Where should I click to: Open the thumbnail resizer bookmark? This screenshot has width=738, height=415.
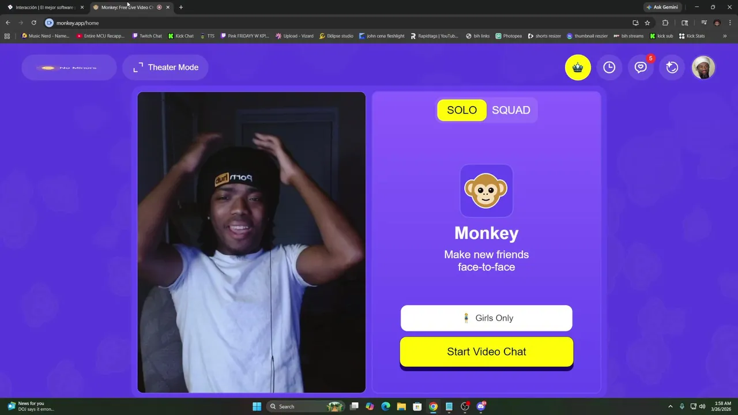point(588,36)
